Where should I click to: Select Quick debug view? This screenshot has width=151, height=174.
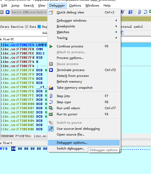pos(84,12)
